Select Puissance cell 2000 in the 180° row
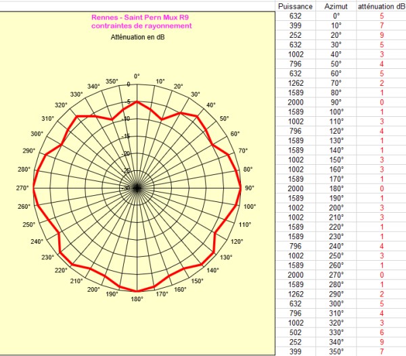The image size is (406, 356). click(x=296, y=188)
